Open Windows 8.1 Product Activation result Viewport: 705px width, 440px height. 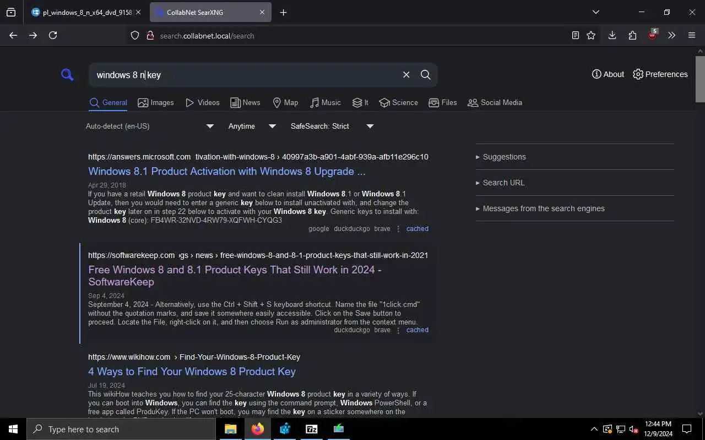[x=227, y=171]
